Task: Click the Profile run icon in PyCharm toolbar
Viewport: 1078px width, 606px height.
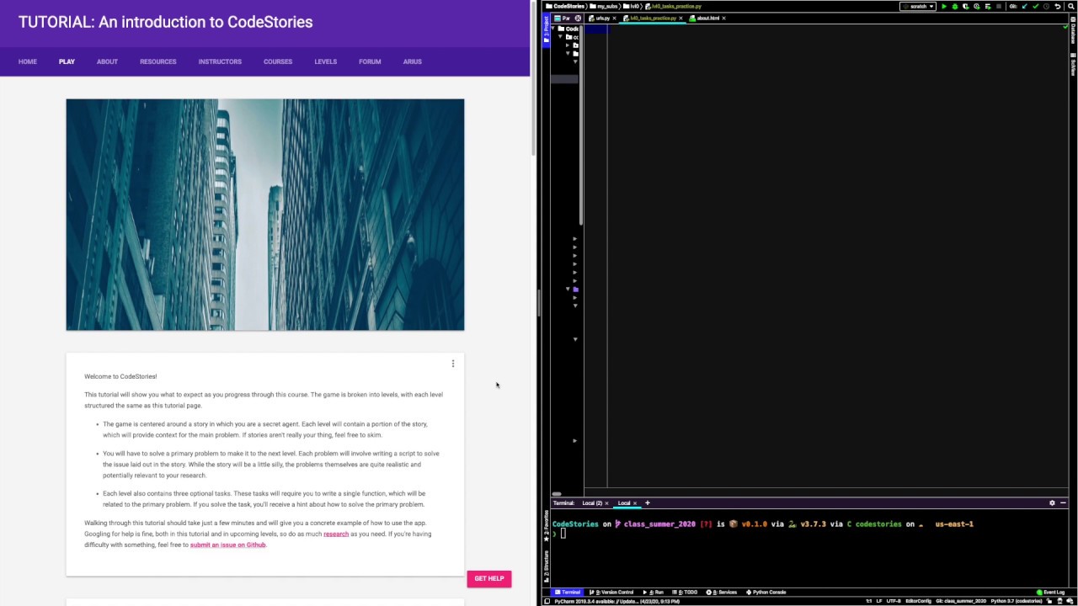Action: (977, 6)
